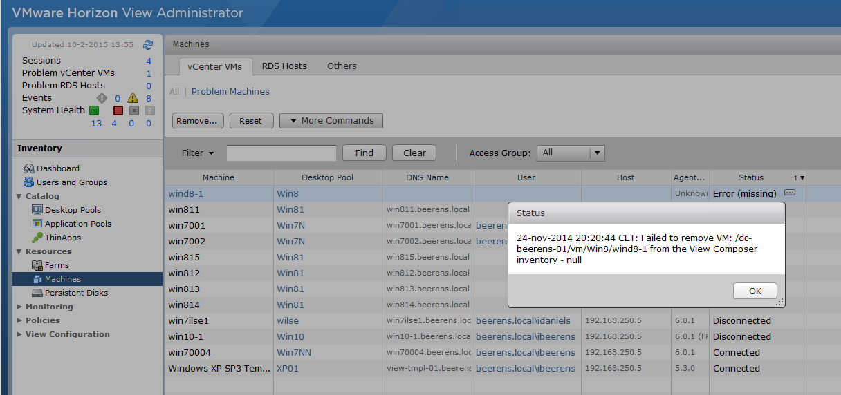Image resolution: width=841 pixels, height=395 pixels.
Task: Open the Win8 pool link for wind8-1
Action: (x=288, y=194)
